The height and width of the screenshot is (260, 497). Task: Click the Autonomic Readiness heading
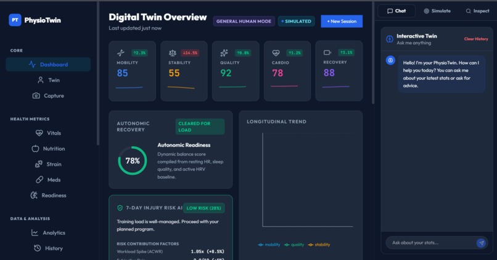point(184,145)
